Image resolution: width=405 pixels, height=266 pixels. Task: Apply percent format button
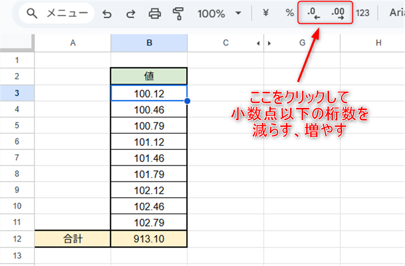point(290,13)
